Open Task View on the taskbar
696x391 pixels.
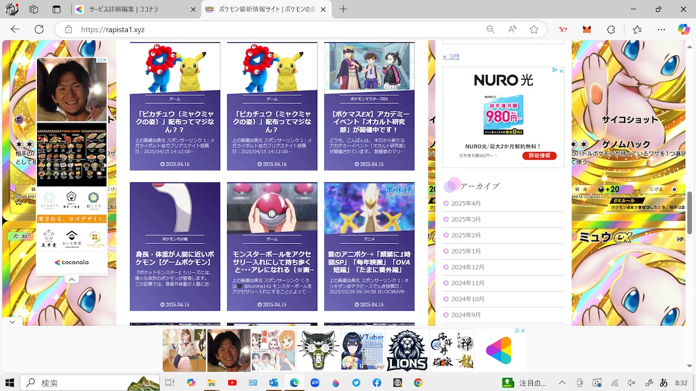pos(169,382)
